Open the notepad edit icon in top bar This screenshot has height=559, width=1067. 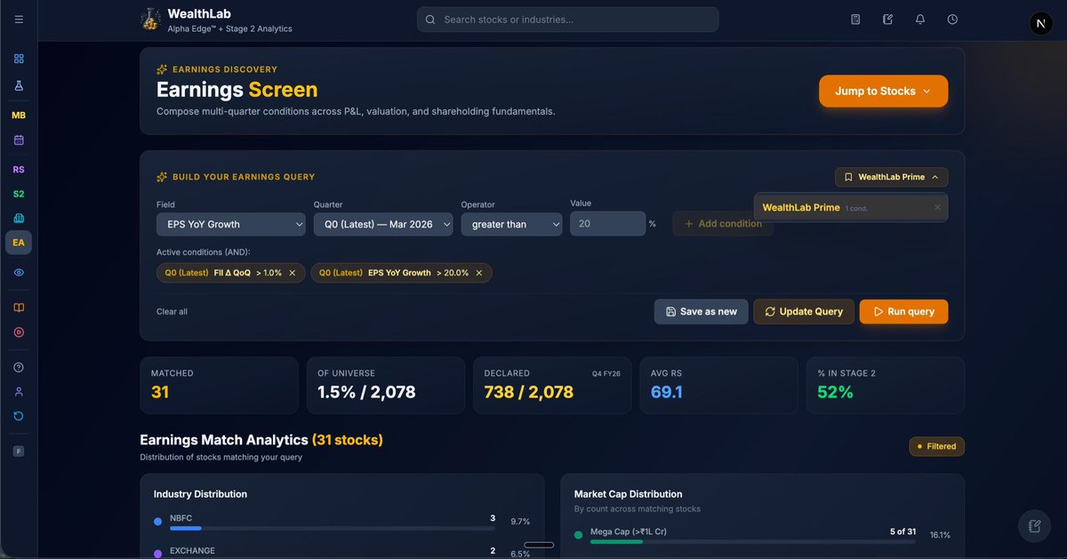887,20
